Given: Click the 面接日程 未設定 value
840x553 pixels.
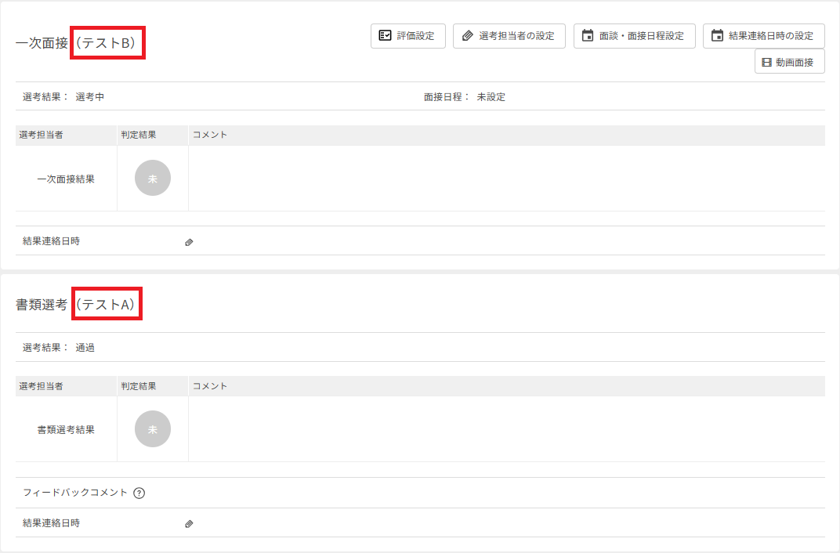Looking at the screenshot, I should [491, 97].
